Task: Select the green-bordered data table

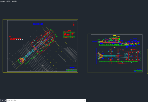Action: coord(69,34)
